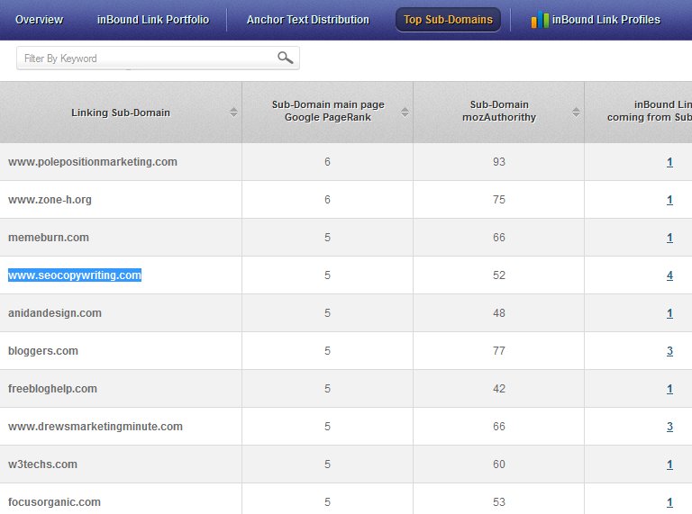692x514 pixels.
Task: Click the inBound Links column header
Action: 649,112
